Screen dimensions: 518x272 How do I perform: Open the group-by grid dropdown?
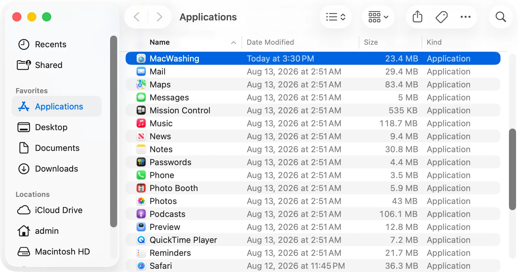[378, 17]
